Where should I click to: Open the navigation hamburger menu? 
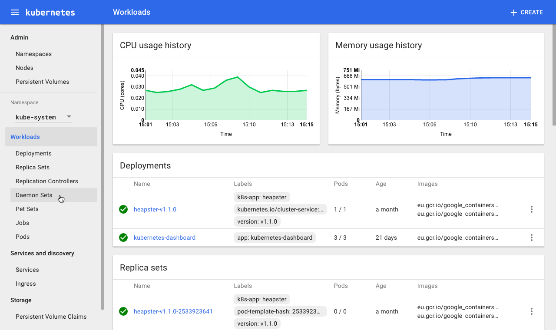click(x=14, y=12)
